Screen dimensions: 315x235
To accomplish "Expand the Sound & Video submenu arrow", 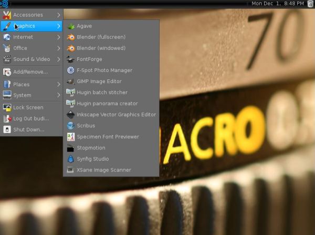I will tap(58, 59).
